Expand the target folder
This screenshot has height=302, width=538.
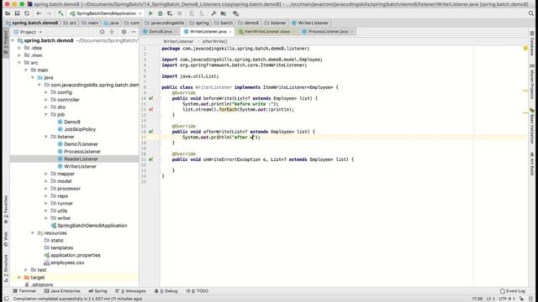(x=19, y=278)
